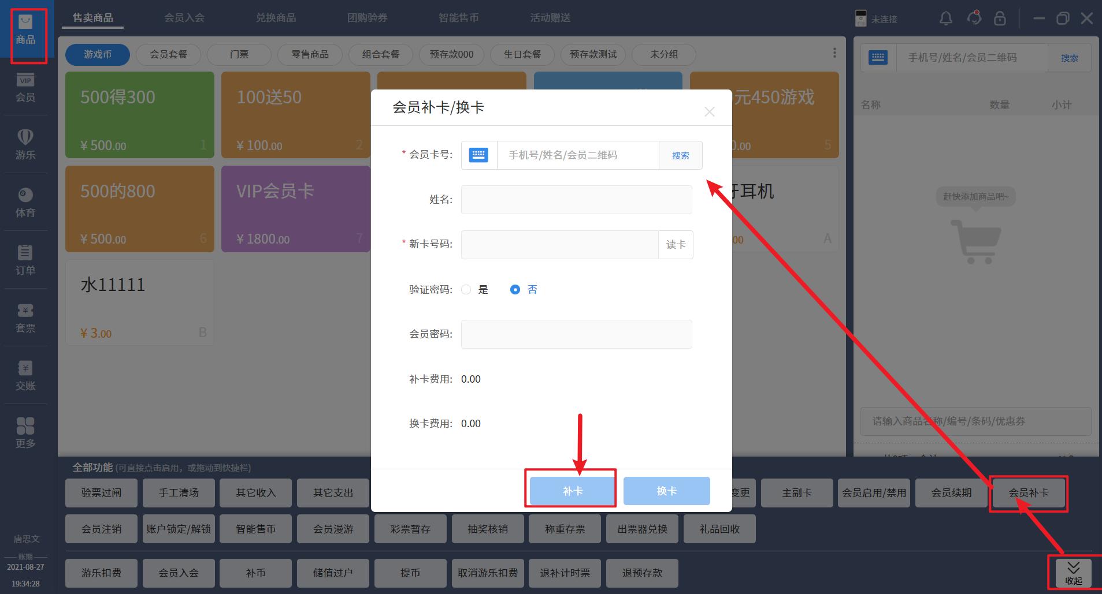This screenshot has height=594, width=1102.
Task: Add the 水11111 product card
Action: (x=140, y=302)
